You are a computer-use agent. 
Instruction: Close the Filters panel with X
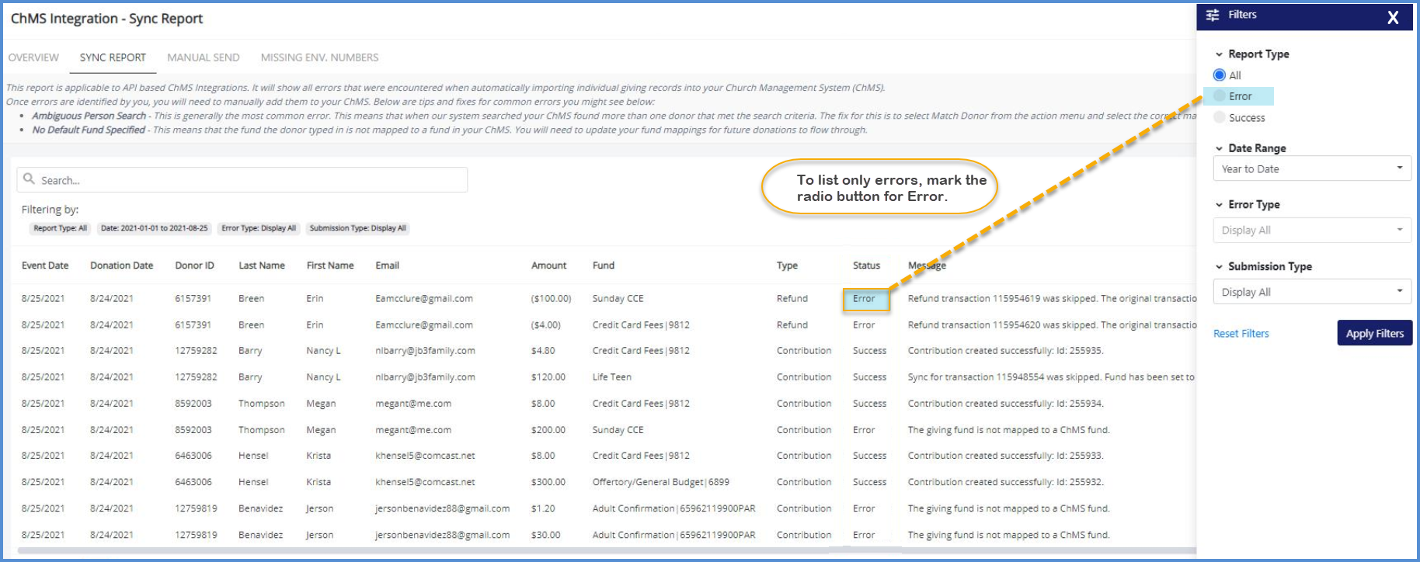(x=1393, y=18)
